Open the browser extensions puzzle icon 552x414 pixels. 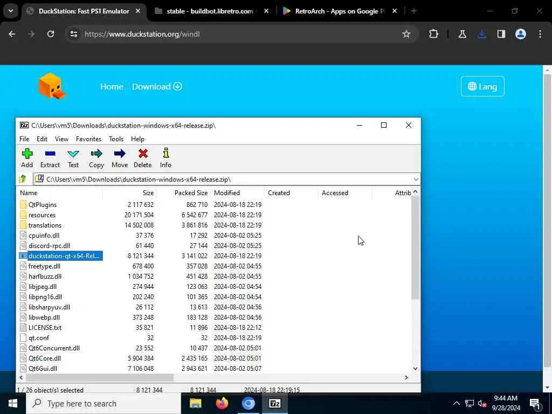(x=434, y=34)
